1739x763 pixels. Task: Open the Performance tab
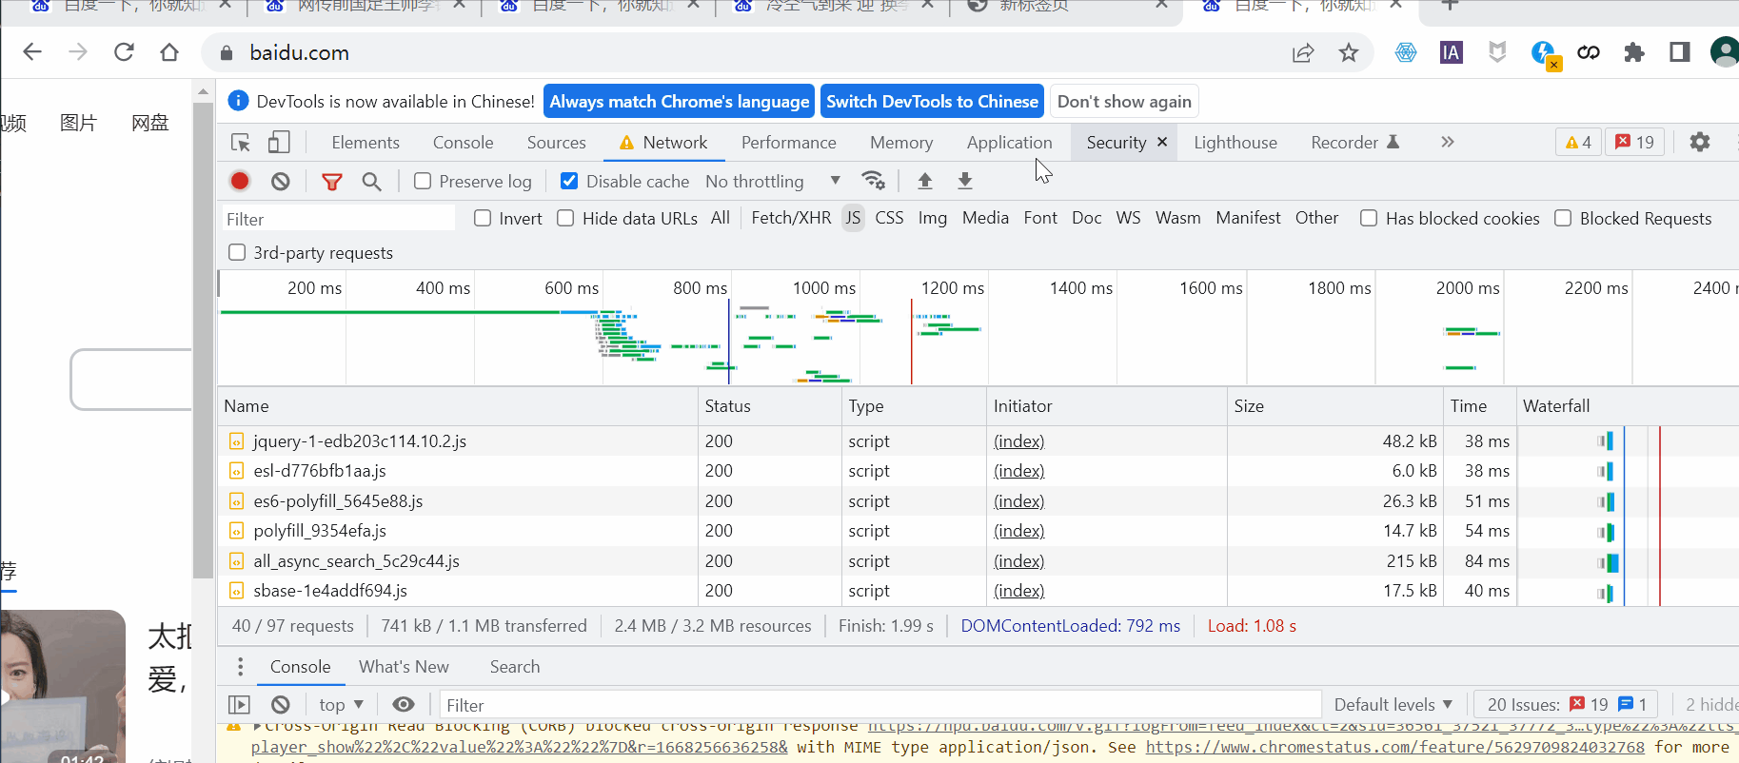pos(789,142)
